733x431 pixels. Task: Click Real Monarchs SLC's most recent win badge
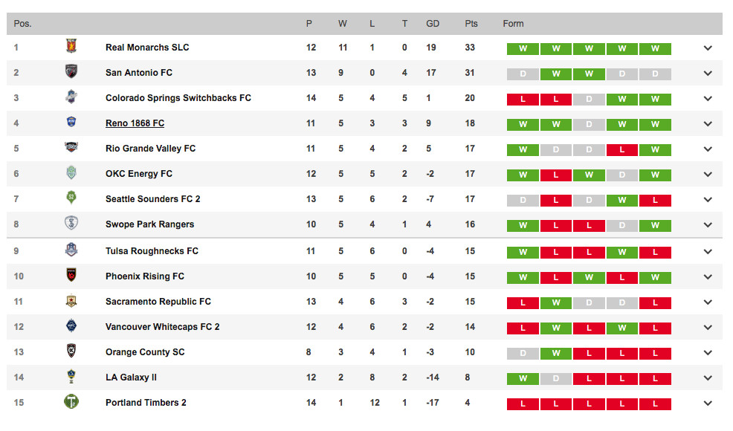pyautogui.click(x=656, y=49)
